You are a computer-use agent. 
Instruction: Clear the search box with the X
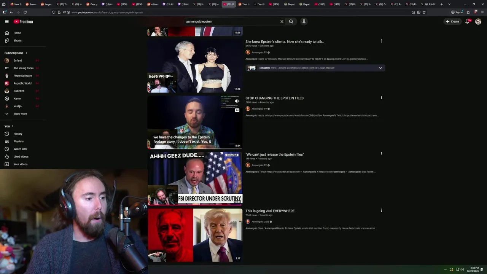pyautogui.click(x=282, y=22)
